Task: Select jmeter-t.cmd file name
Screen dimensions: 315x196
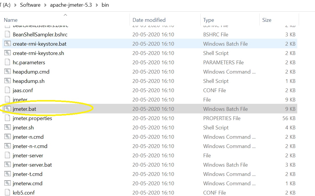Action: pyautogui.click(x=27, y=174)
